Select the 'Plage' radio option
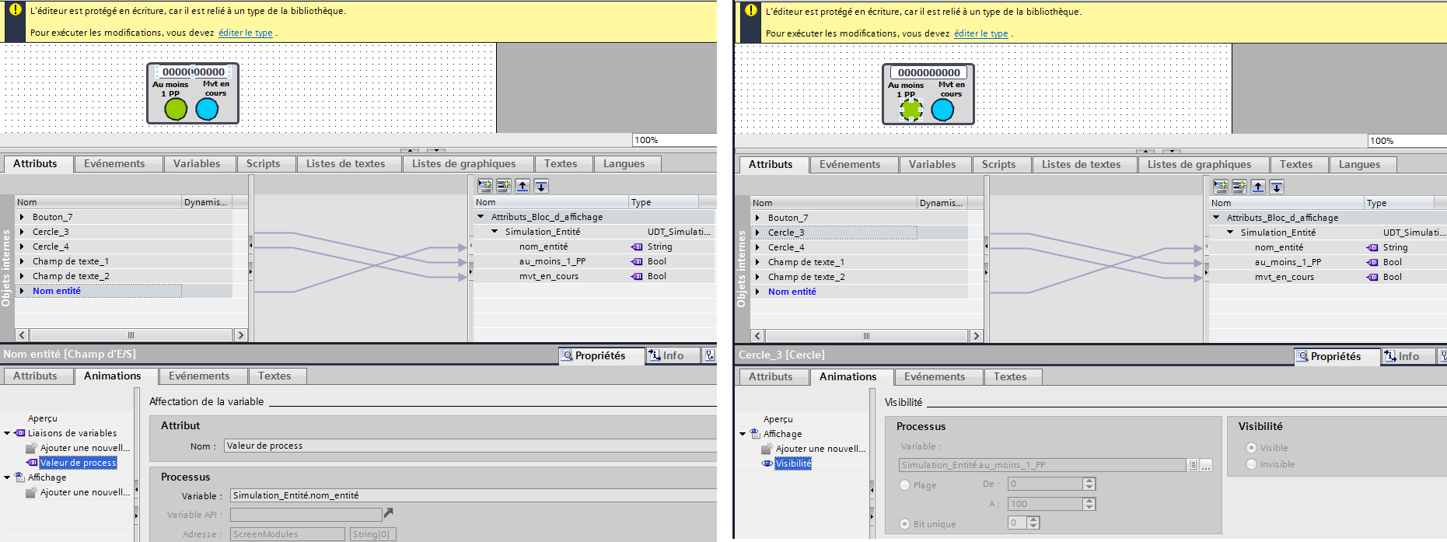Image resolution: width=1447 pixels, height=542 pixels. [x=904, y=485]
